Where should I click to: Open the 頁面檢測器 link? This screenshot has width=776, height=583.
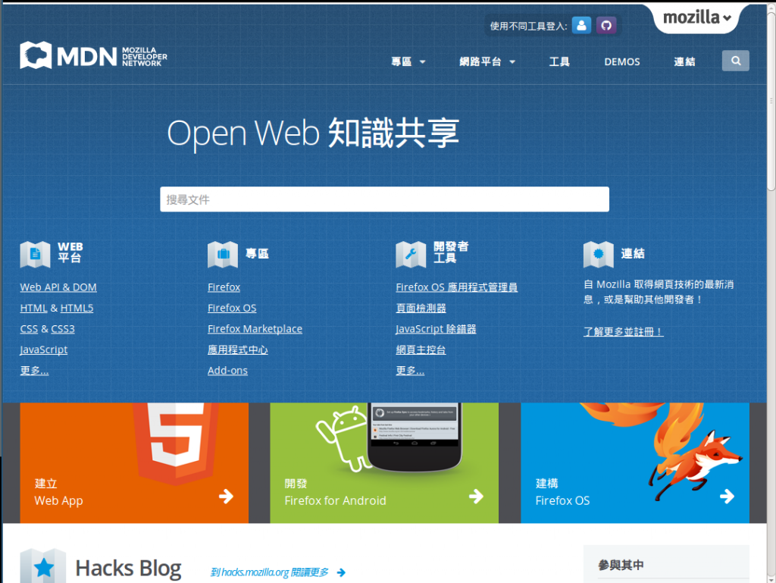[x=421, y=308]
